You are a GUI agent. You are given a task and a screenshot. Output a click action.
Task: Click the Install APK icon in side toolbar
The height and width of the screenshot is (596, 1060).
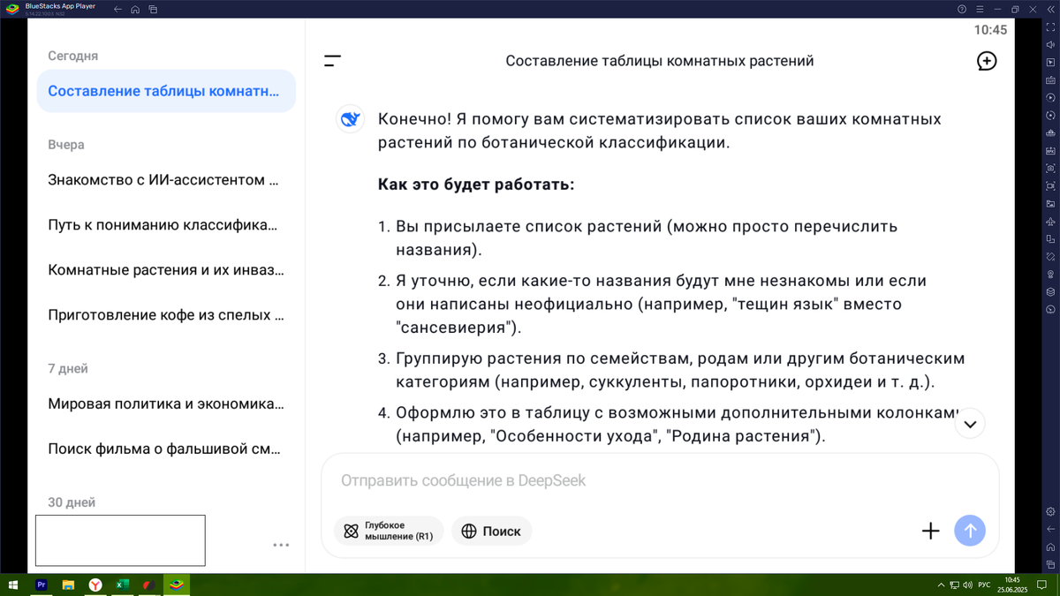click(1050, 150)
